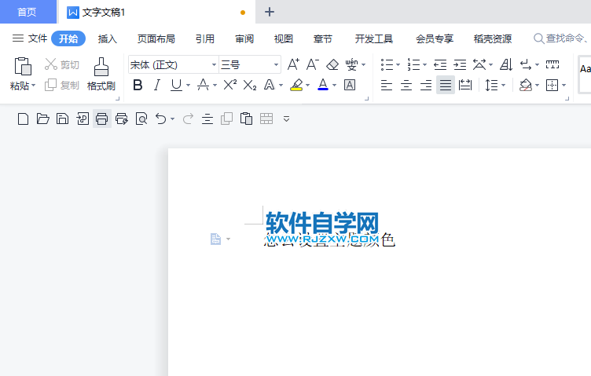Viewport: 591px width, 376px height.
Task: Click the Paste clipboard icon
Action: click(23, 67)
